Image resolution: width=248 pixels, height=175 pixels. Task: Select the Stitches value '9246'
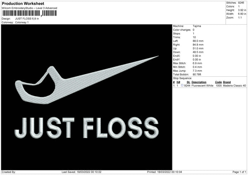pos(241,3)
